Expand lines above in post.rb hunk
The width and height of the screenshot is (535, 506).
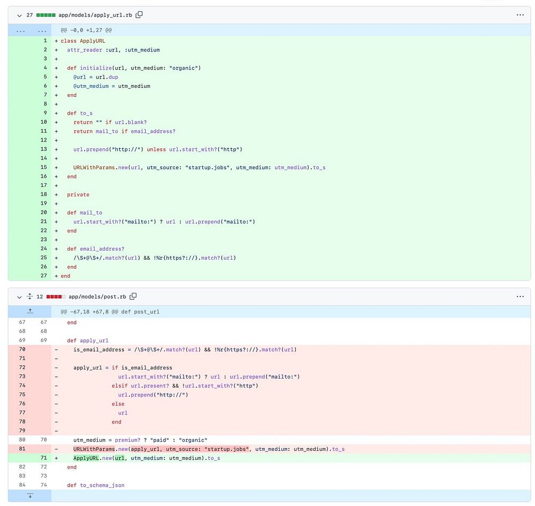(x=30, y=312)
